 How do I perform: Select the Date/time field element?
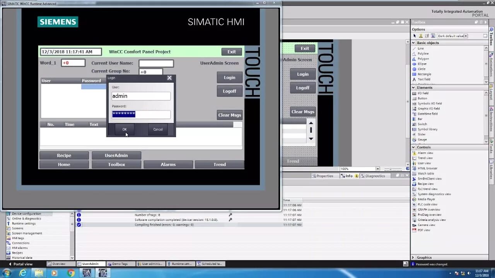pyautogui.click(x=427, y=114)
